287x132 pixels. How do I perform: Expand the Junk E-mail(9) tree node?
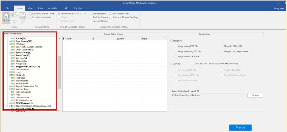coord(10,53)
